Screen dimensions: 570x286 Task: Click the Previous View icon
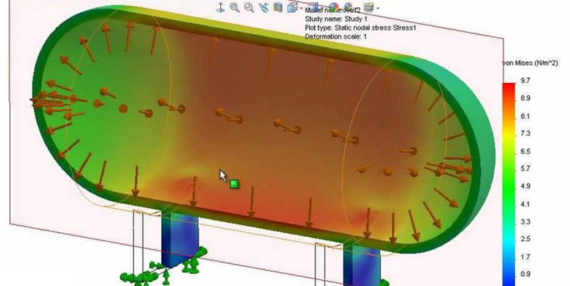tap(264, 8)
